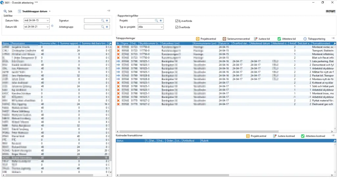Screen dimensions: 337x181
Task: Expand the Datum från date dropdown
Action: (48, 20)
